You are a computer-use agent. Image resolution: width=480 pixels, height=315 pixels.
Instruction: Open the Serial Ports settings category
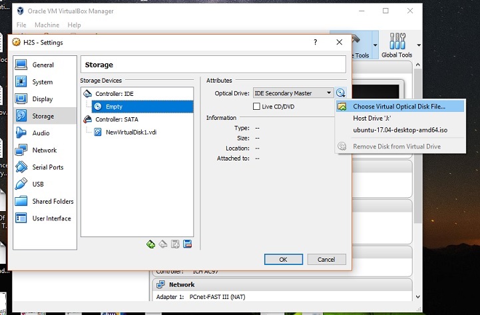[45, 167]
